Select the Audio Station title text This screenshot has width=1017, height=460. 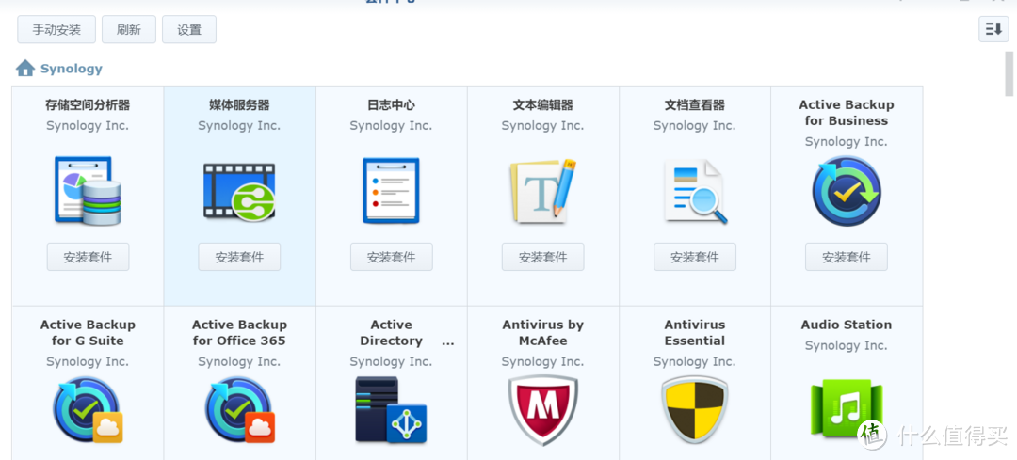(x=847, y=325)
